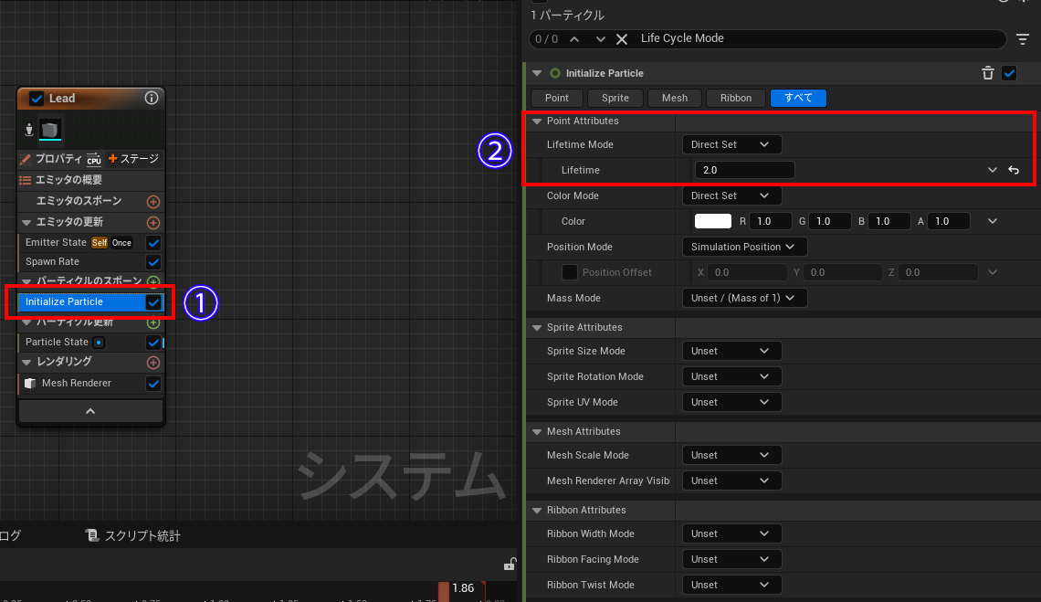Open the Color Mode dropdown
This screenshot has height=602, width=1041.
coord(731,195)
